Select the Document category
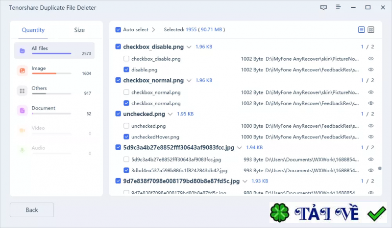392x228 pixels. click(x=54, y=111)
